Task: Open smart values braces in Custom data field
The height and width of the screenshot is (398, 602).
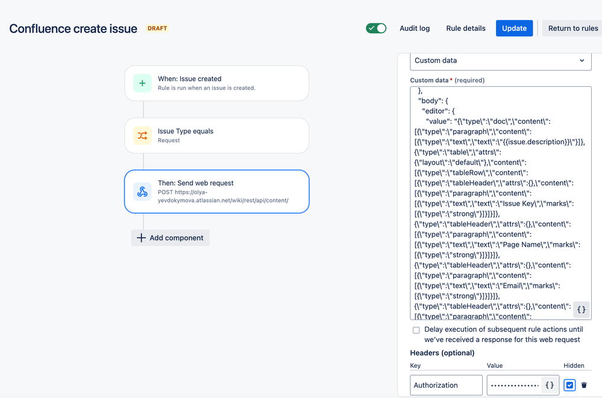Action: point(582,309)
